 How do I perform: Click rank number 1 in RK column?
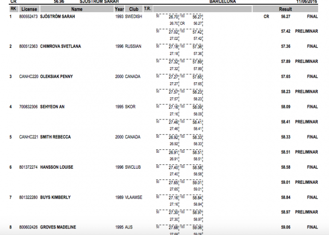pos(10,16)
